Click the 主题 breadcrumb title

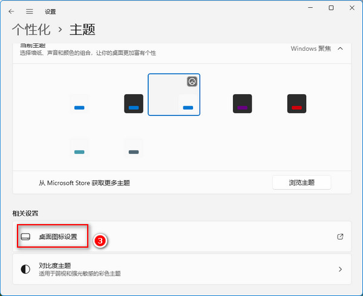tap(82, 30)
